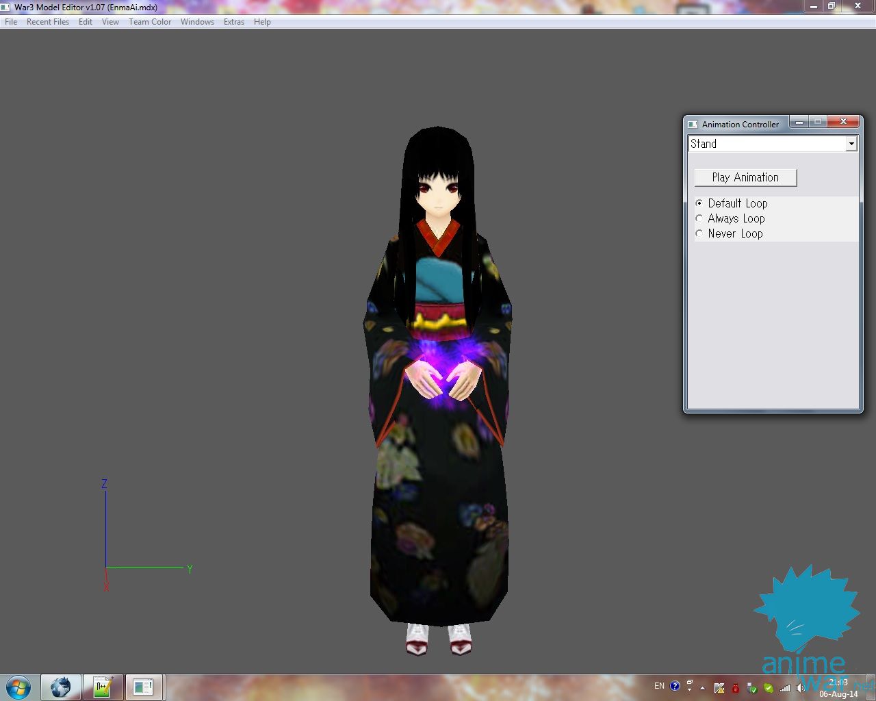
Task: Open the notepad taskbar application
Action: [103, 687]
